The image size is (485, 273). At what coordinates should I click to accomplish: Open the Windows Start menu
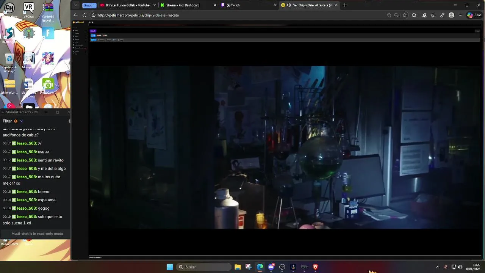point(170,267)
